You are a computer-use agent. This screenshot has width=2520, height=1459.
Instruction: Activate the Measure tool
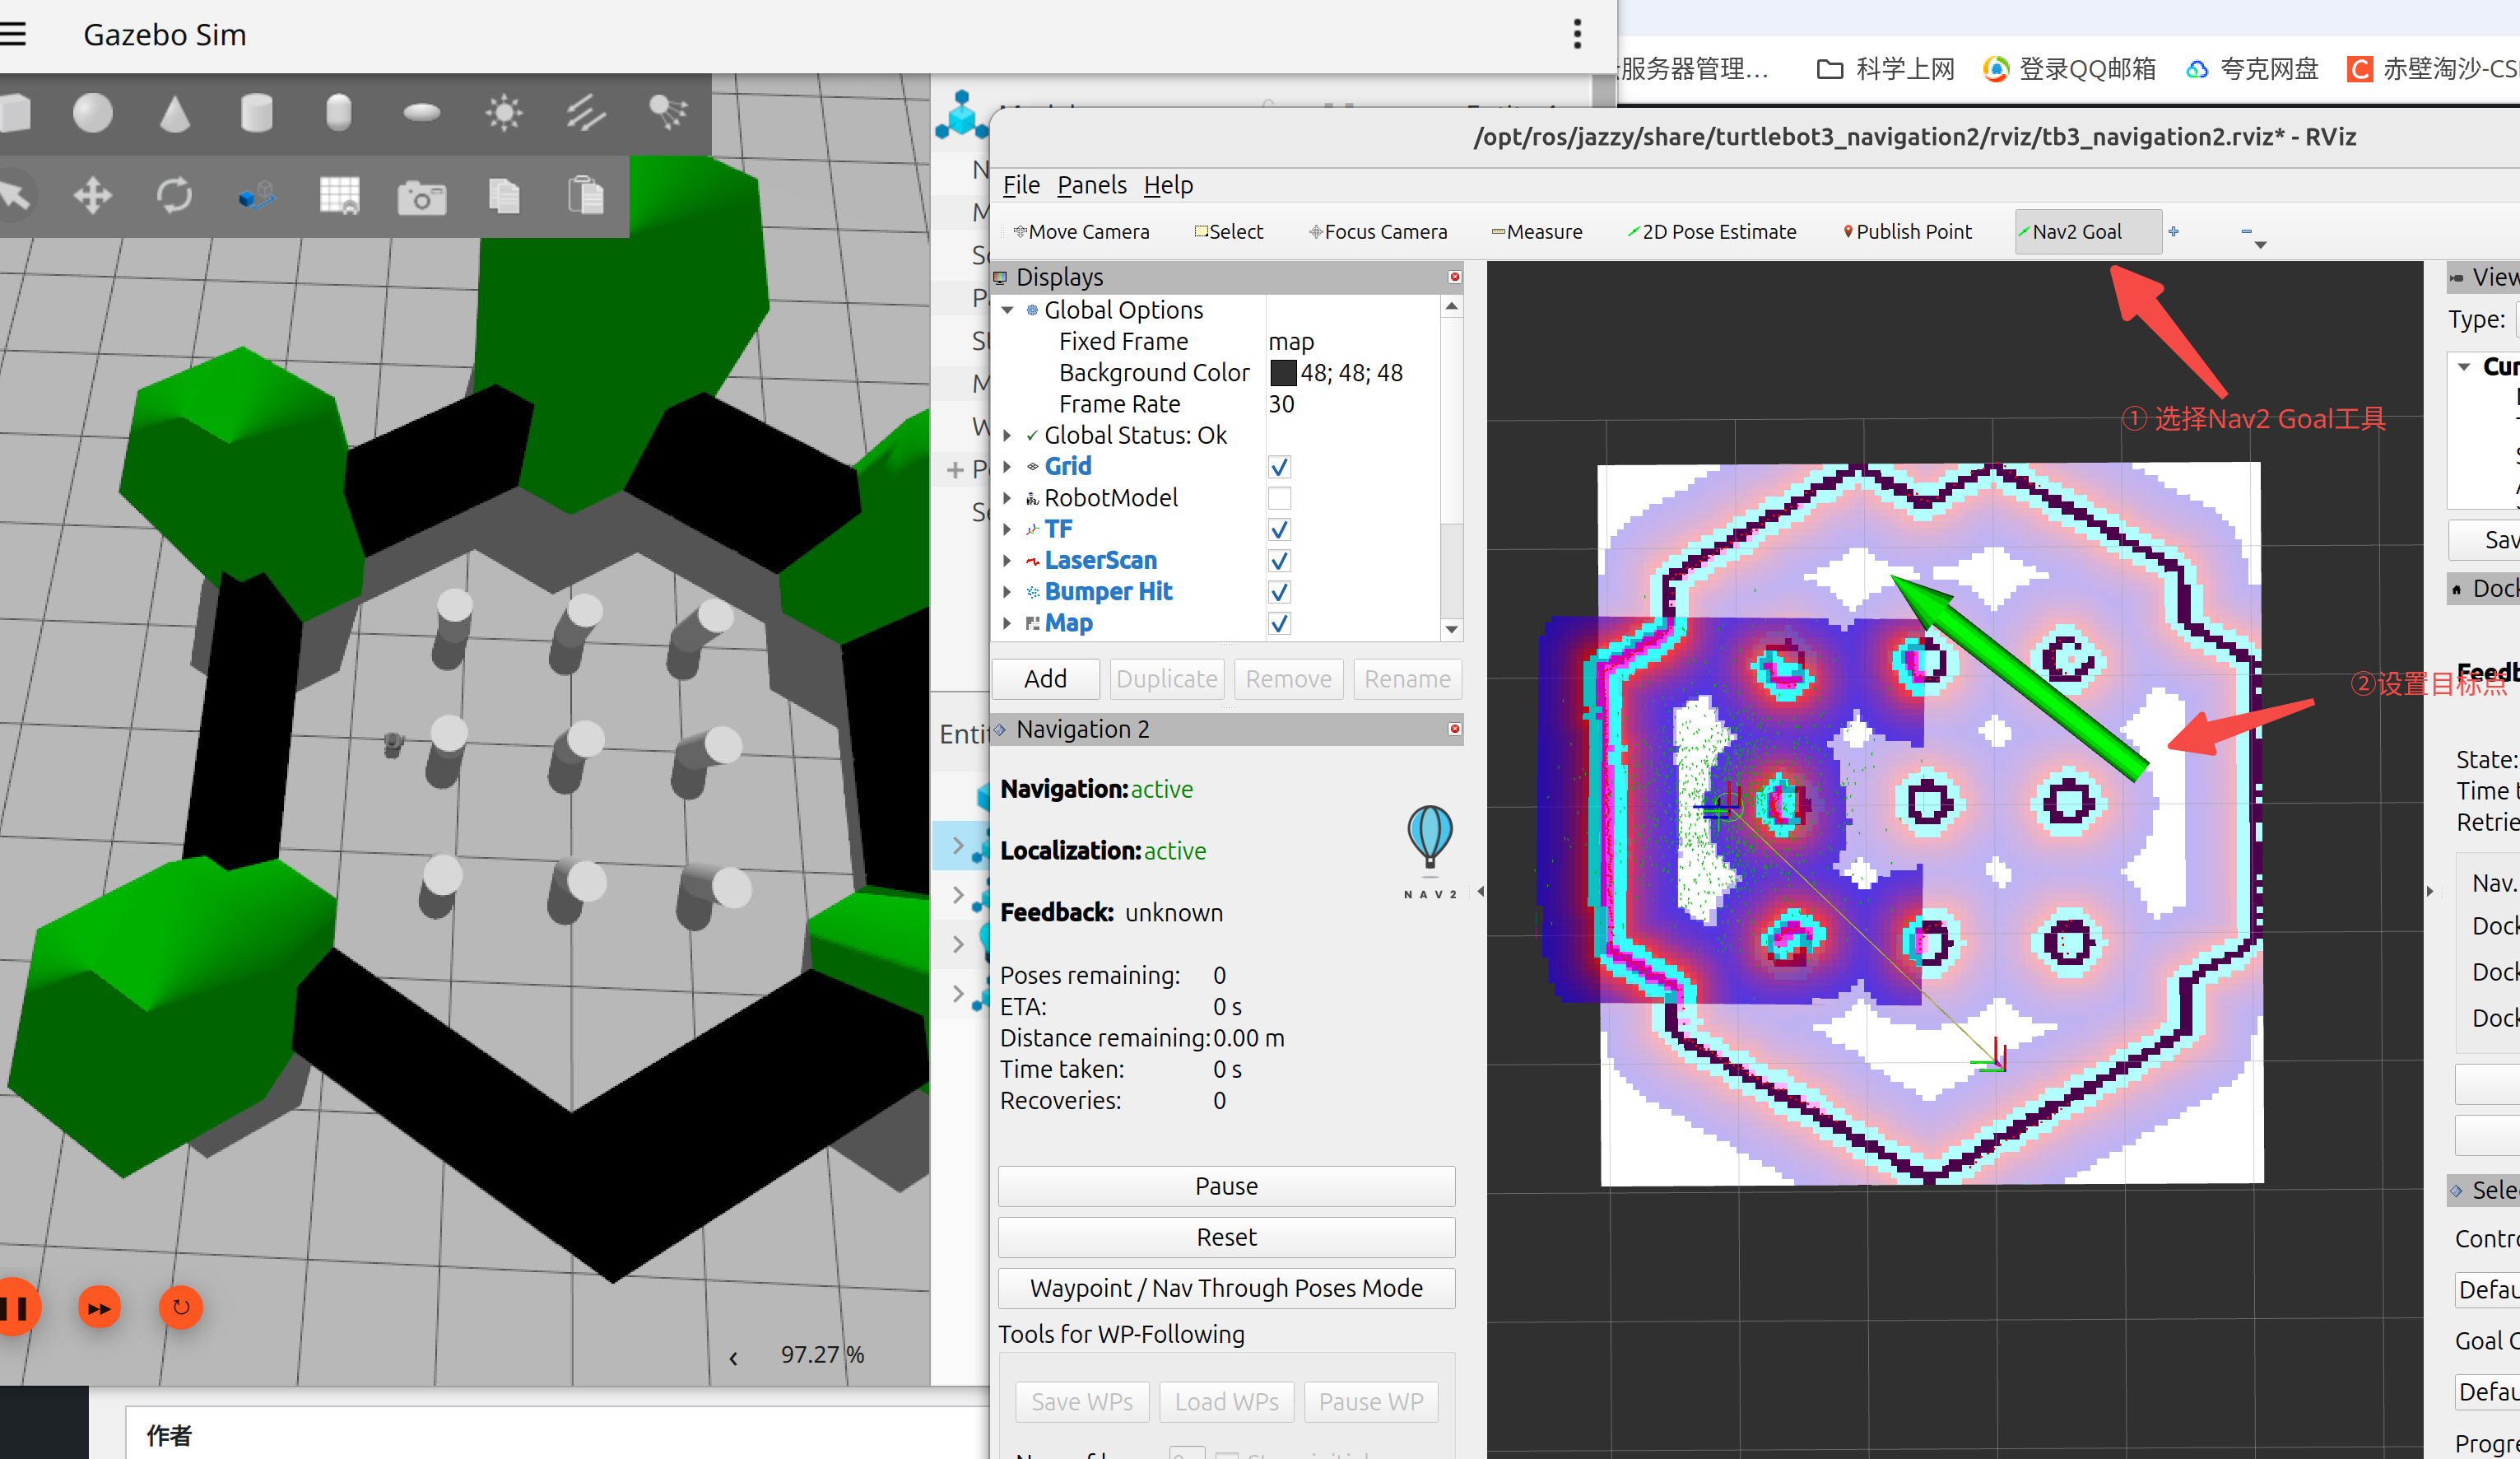(1537, 231)
